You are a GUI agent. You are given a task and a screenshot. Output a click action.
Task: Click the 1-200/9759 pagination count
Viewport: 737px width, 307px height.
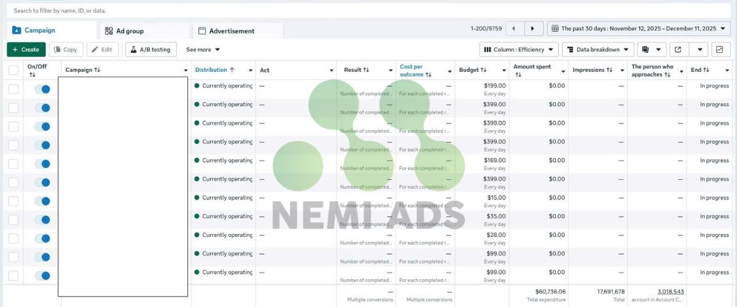click(x=486, y=29)
